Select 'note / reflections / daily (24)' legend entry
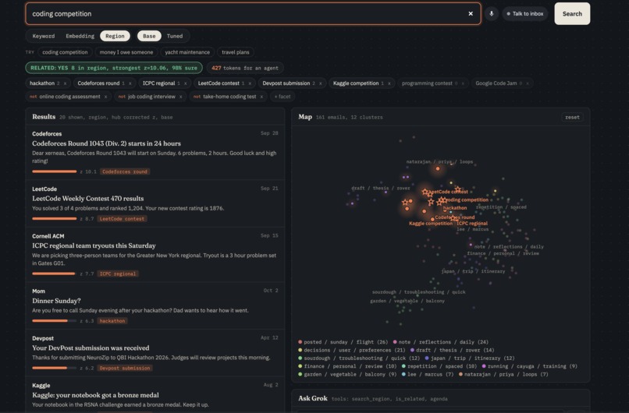The width and height of the screenshot is (629, 413). coord(440,342)
